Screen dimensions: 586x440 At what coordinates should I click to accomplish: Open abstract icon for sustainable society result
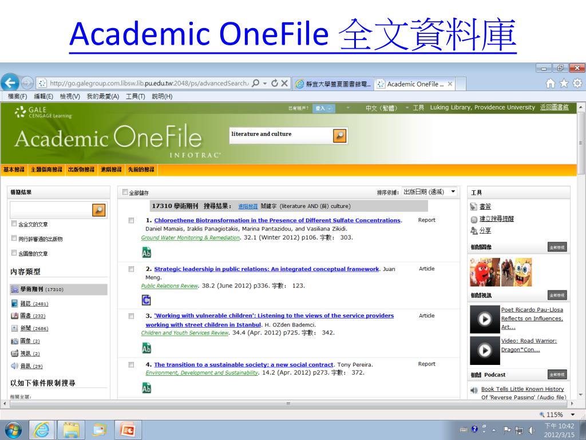(146, 388)
